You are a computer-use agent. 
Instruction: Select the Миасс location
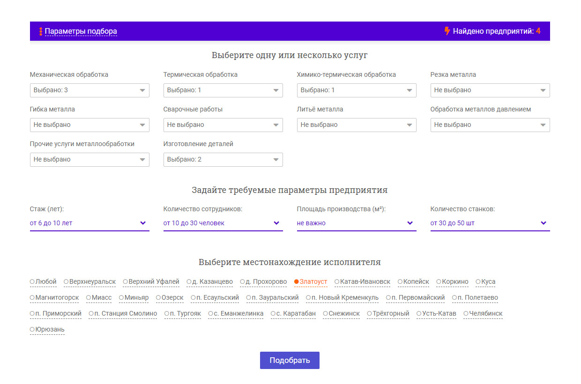pyautogui.click(x=99, y=298)
